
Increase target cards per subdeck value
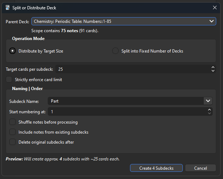tap(213, 67)
